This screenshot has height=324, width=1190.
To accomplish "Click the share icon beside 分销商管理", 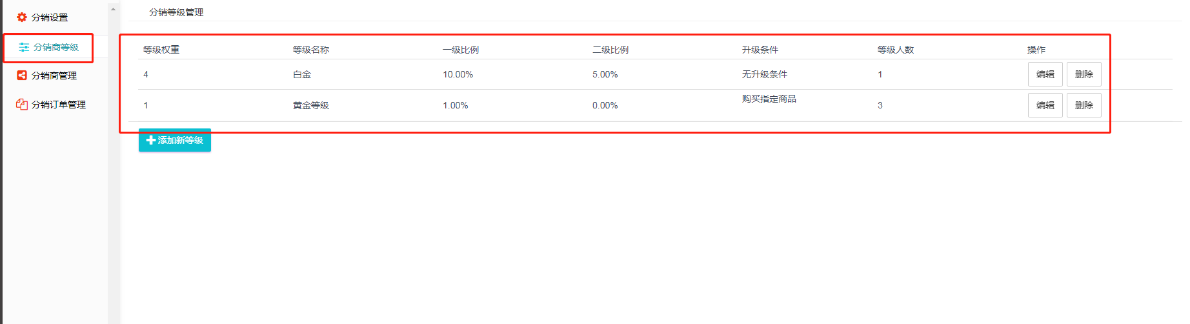I will tap(22, 76).
